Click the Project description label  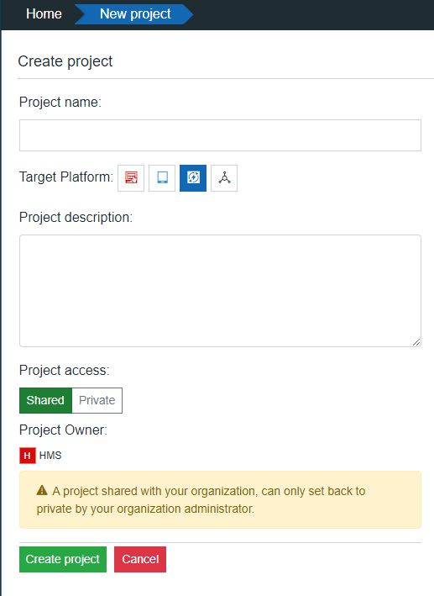(76, 218)
